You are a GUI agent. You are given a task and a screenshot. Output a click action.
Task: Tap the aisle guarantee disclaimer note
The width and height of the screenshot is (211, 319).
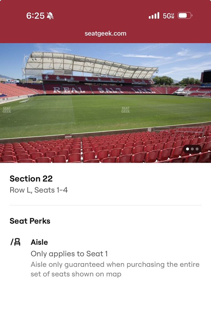pos(115,269)
